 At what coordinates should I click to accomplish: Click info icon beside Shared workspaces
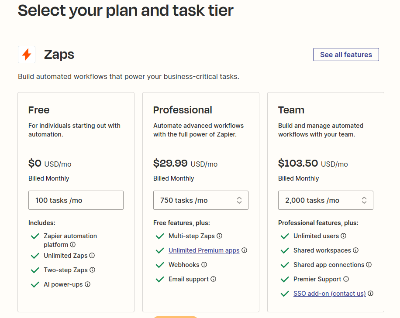pyautogui.click(x=356, y=250)
